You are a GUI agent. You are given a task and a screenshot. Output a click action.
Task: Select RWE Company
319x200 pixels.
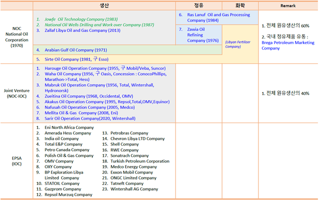[x=124, y=150]
